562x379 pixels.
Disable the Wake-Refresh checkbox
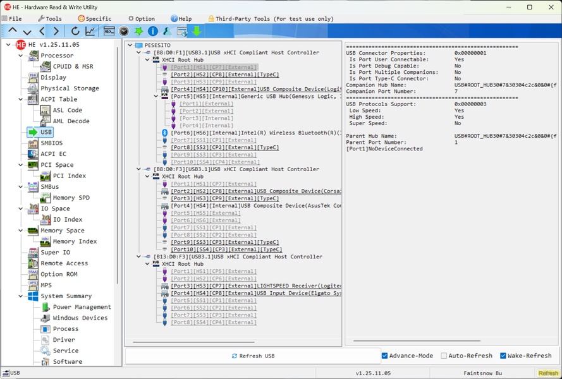(x=503, y=356)
